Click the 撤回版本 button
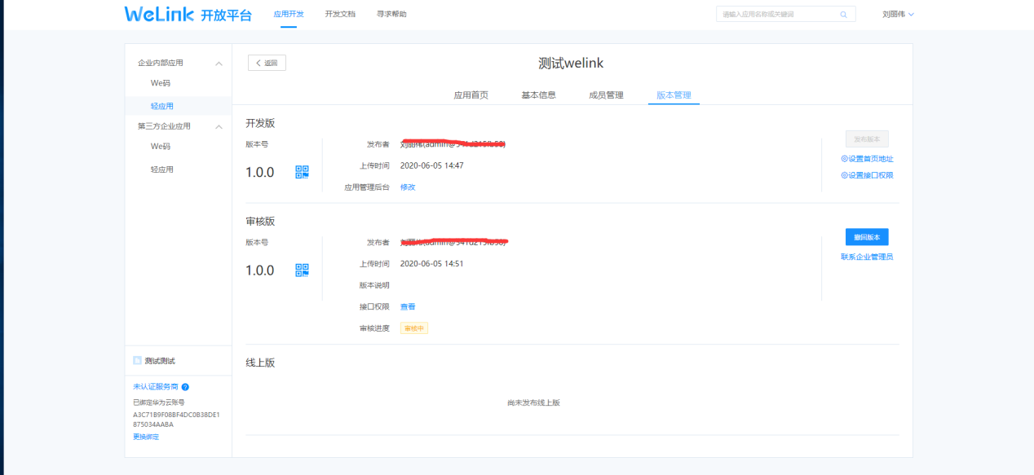Image resolution: width=1034 pixels, height=475 pixels. (x=867, y=237)
